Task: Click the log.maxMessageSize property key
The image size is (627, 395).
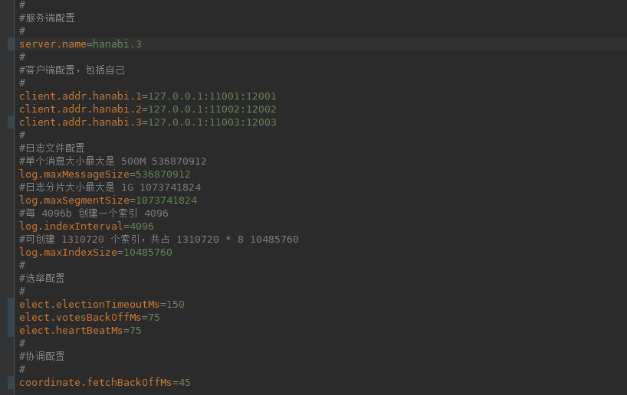Action: [74, 175]
